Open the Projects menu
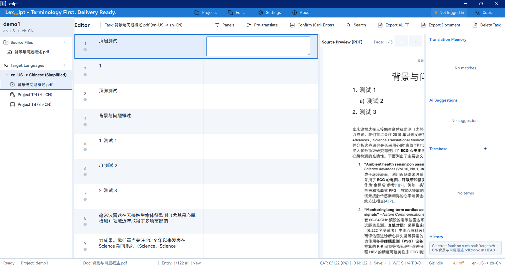Viewport: 505px width, 268px height. [x=205, y=13]
